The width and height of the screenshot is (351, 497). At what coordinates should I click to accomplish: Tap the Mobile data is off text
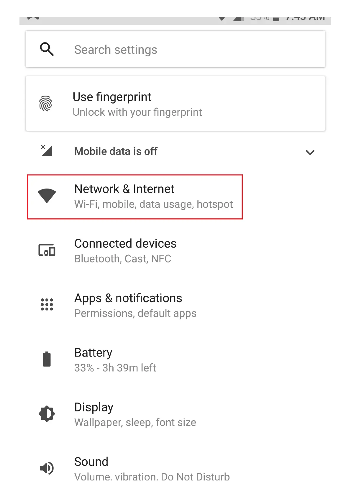(116, 151)
